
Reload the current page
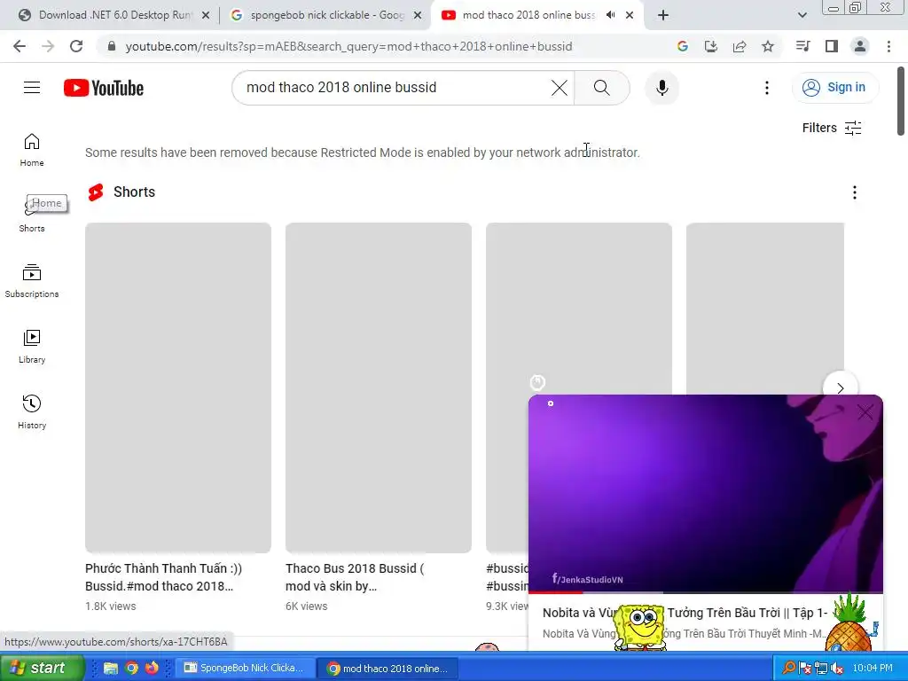click(76, 46)
